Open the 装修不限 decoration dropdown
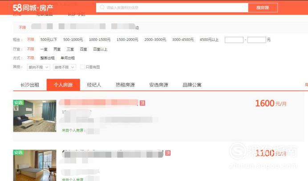The height and width of the screenshot is (181, 308). 65,67
